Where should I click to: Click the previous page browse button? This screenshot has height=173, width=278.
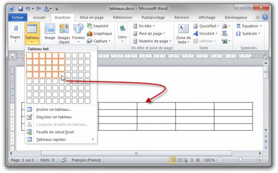pos(266,136)
